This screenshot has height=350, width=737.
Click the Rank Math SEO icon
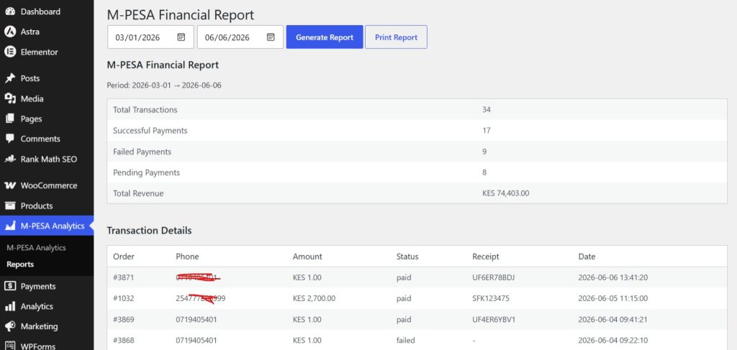click(x=10, y=159)
